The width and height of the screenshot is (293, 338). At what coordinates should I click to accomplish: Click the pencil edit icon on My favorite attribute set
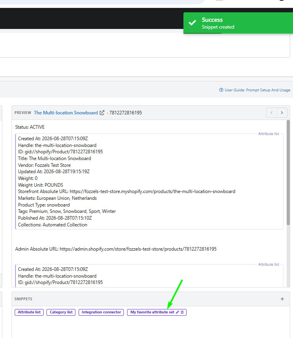[177, 312]
